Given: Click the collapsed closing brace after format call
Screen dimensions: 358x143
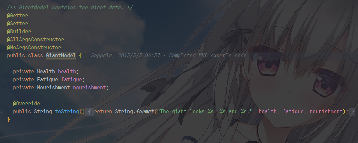Looking at the screenshot, I should click(353, 112).
